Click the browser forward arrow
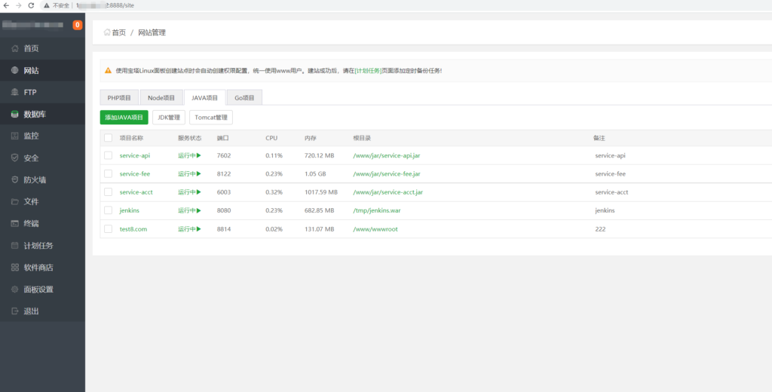The width and height of the screenshot is (772, 392). pyautogui.click(x=19, y=5)
